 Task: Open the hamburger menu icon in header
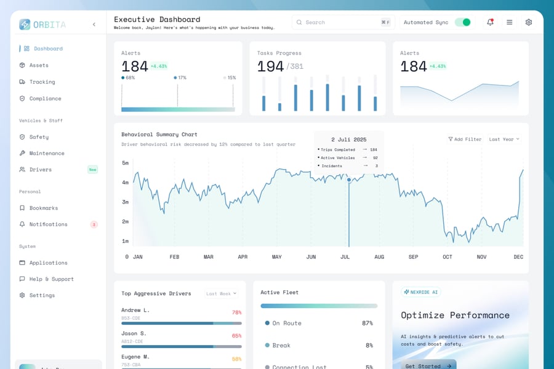(x=509, y=22)
